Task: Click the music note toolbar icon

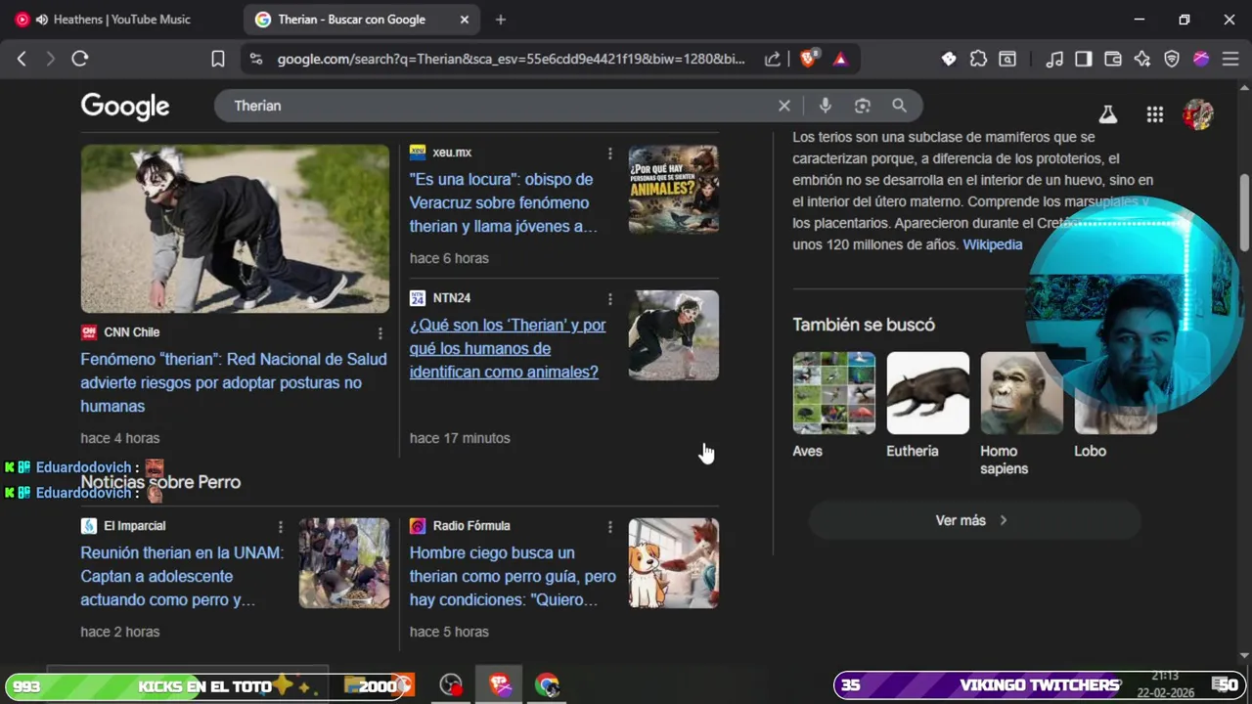Action: 1054,59
